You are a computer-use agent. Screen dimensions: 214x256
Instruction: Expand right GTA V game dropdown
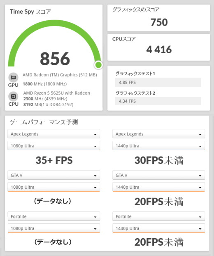tap(159, 175)
